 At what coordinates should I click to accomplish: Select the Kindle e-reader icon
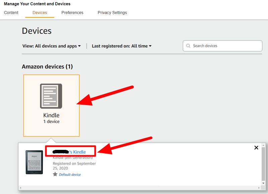coord(51,96)
